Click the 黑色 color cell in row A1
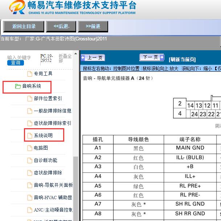 click(138, 149)
